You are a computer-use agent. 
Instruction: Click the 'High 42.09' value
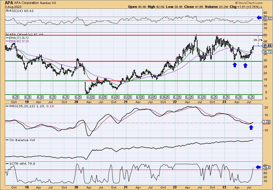pyautogui.click(x=156, y=7)
